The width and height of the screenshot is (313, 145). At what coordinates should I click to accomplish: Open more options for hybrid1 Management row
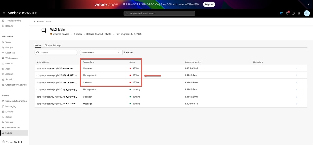pyautogui.click(x=297, y=75)
